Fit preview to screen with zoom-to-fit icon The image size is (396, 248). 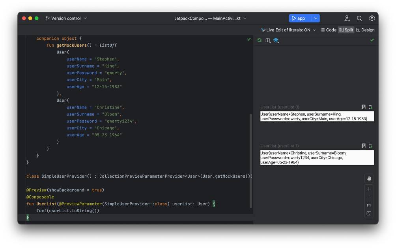click(x=369, y=214)
